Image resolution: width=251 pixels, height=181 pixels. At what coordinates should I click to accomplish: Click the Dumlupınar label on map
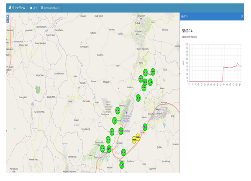[105, 114]
